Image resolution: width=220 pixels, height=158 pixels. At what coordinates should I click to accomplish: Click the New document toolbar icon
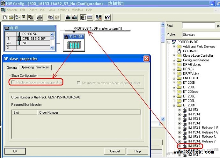(x=5, y=18)
